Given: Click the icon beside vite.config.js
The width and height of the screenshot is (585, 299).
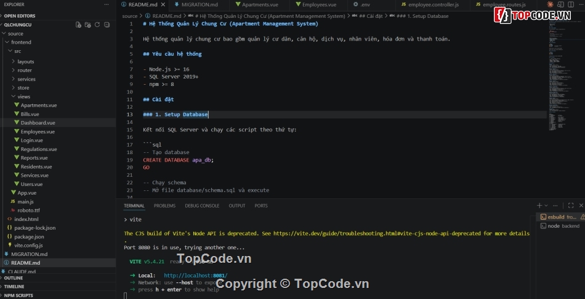Looking at the screenshot, I should coord(10,245).
